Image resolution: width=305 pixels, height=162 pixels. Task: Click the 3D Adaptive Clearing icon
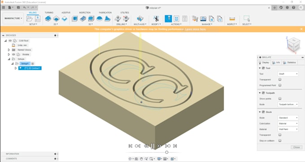click(75, 19)
